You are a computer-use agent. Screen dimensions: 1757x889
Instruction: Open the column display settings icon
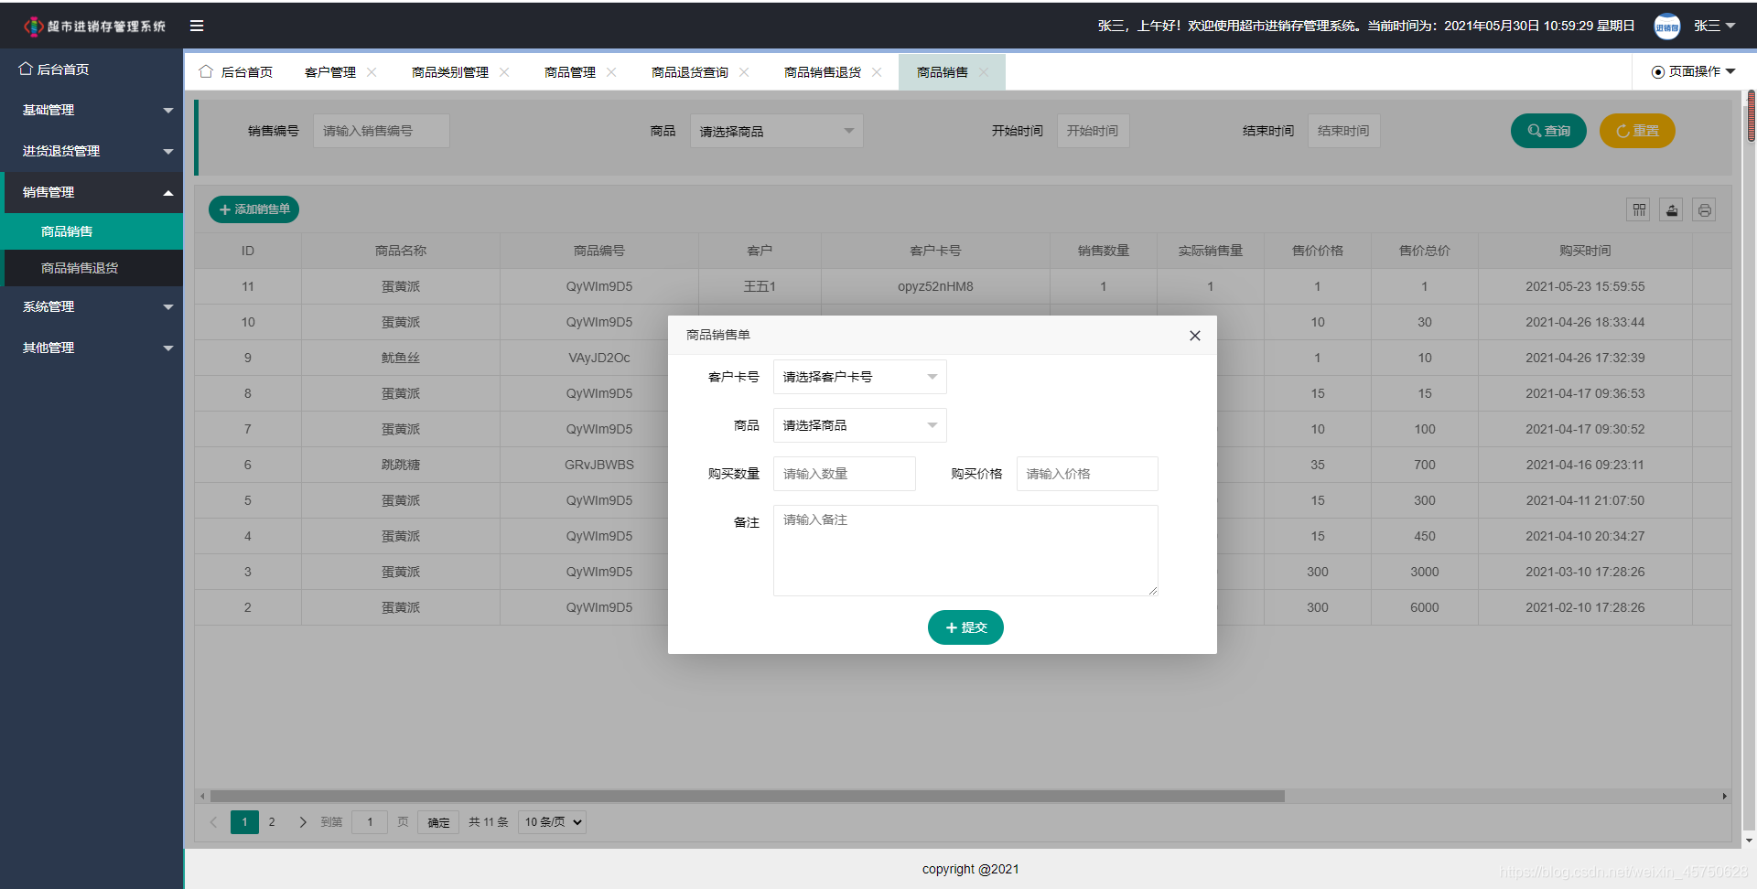[x=1639, y=209]
